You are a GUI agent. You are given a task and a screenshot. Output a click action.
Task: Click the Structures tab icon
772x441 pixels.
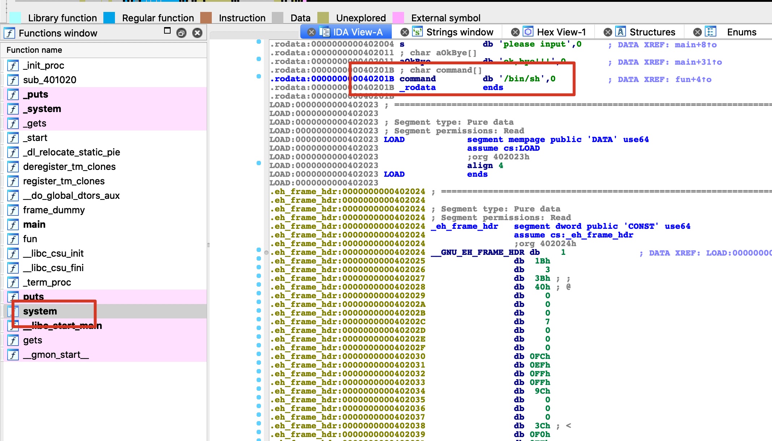tap(621, 32)
